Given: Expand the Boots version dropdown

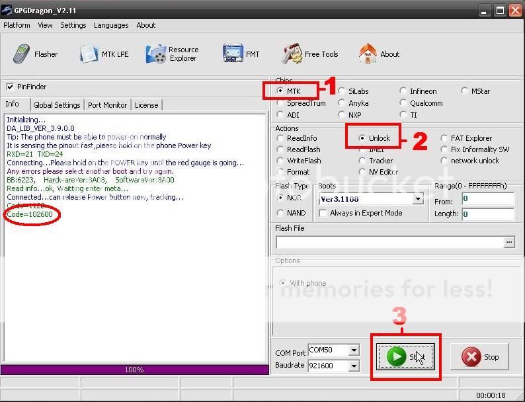Looking at the screenshot, I should point(418,199).
